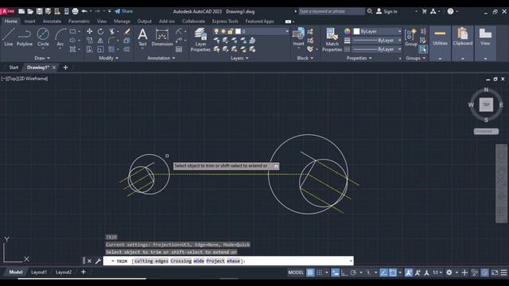
Task: Expand the Modify panel
Action: pos(109,58)
